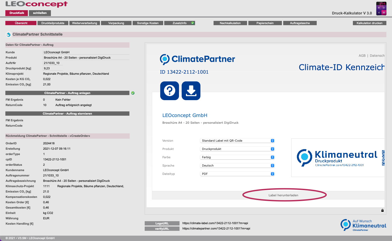The image size is (392, 241).
Task: Open Nachkalkulation
Action: tap(230, 23)
